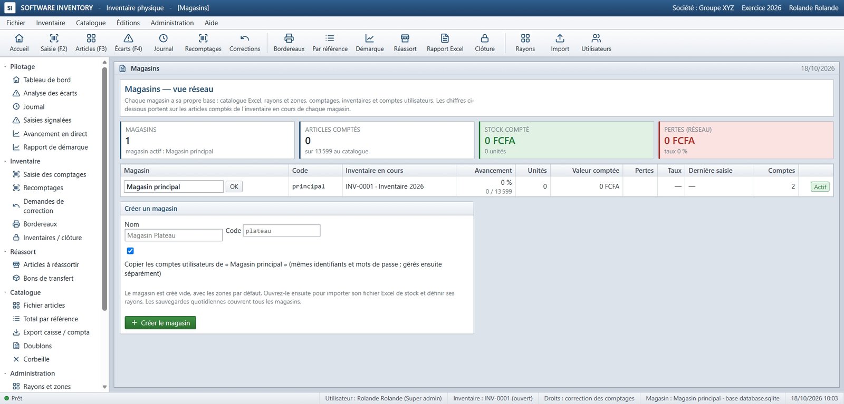Open Corbeille in sidebar

(x=36, y=359)
